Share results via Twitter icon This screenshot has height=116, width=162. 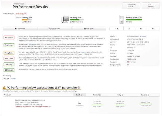(x=141, y=28)
